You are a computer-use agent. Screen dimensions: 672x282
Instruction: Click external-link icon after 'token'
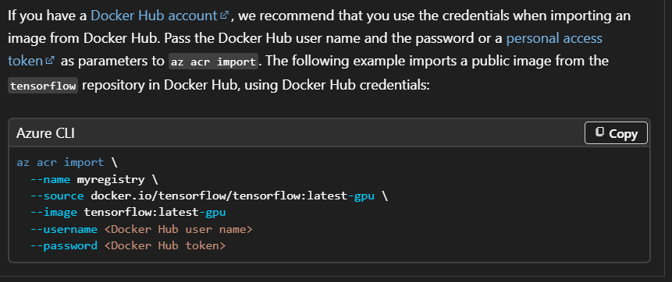point(50,61)
